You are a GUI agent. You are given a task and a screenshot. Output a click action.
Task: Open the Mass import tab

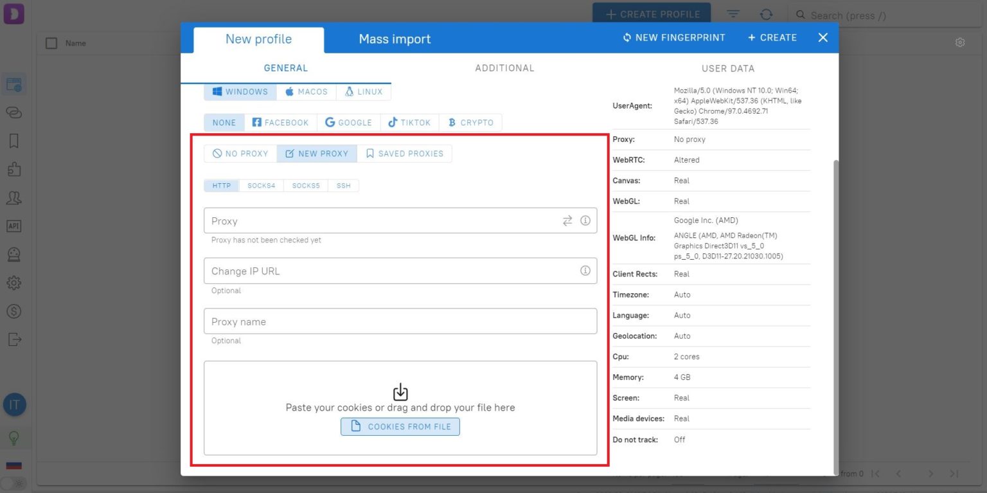pos(395,39)
